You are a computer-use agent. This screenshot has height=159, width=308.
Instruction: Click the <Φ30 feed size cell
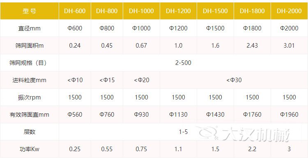pyautogui.click(x=234, y=80)
